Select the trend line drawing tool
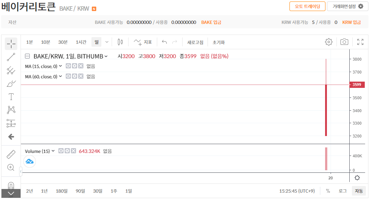Screen dimensions: 371x200 [x=11, y=57]
